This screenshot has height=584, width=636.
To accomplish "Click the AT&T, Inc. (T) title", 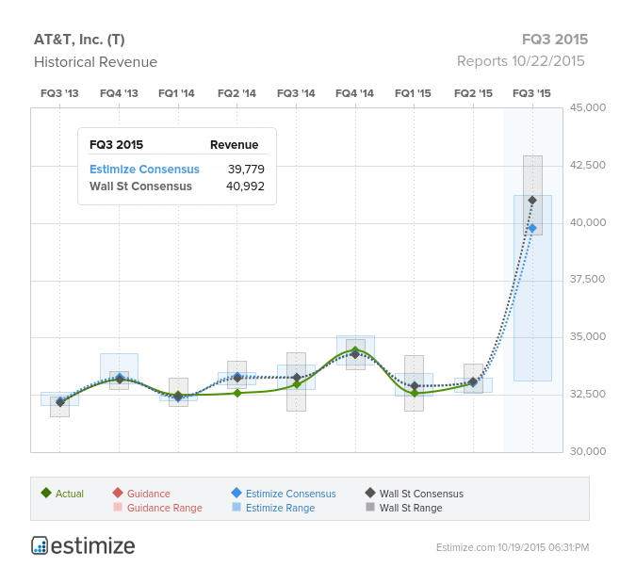I will pyautogui.click(x=79, y=40).
